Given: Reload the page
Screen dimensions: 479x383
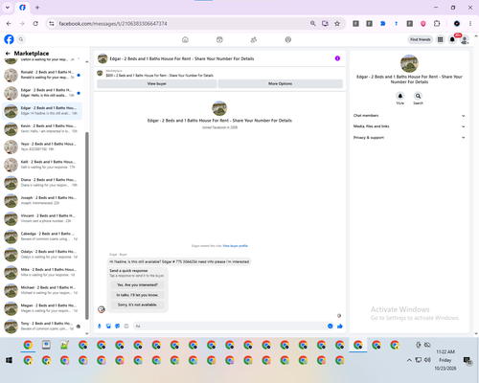Looking at the screenshot, I should point(35,24).
